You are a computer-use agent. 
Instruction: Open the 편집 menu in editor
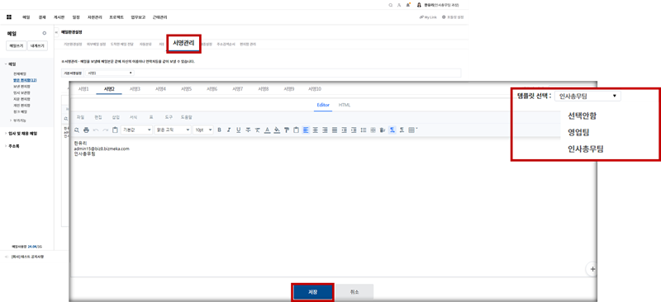(98, 117)
